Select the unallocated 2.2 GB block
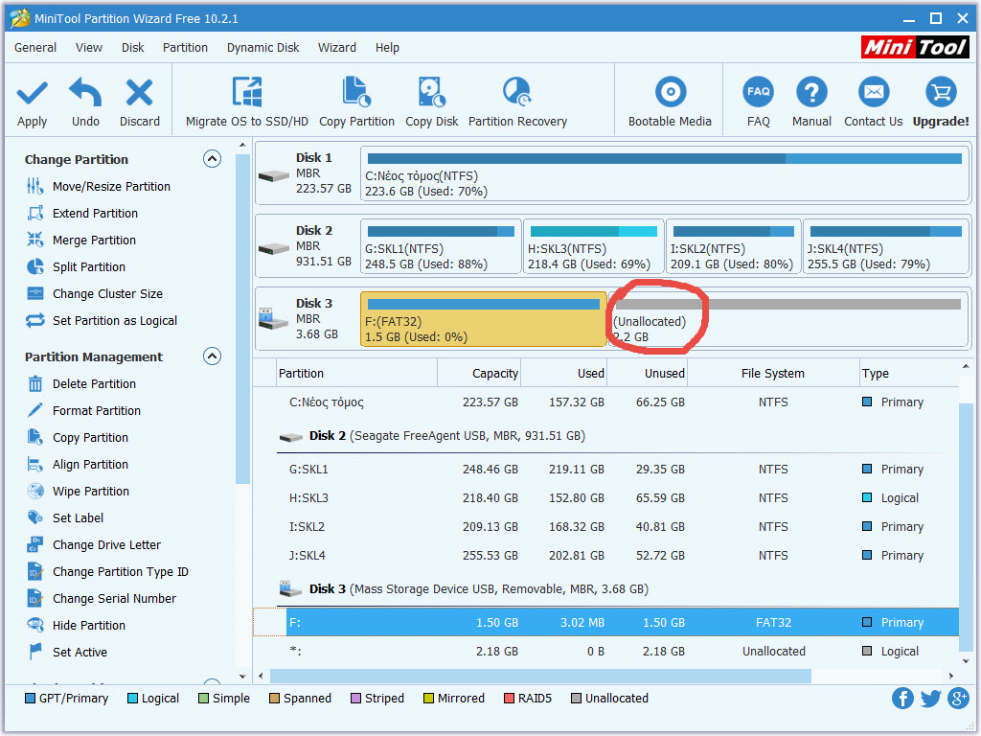The width and height of the screenshot is (981, 736). point(786,320)
